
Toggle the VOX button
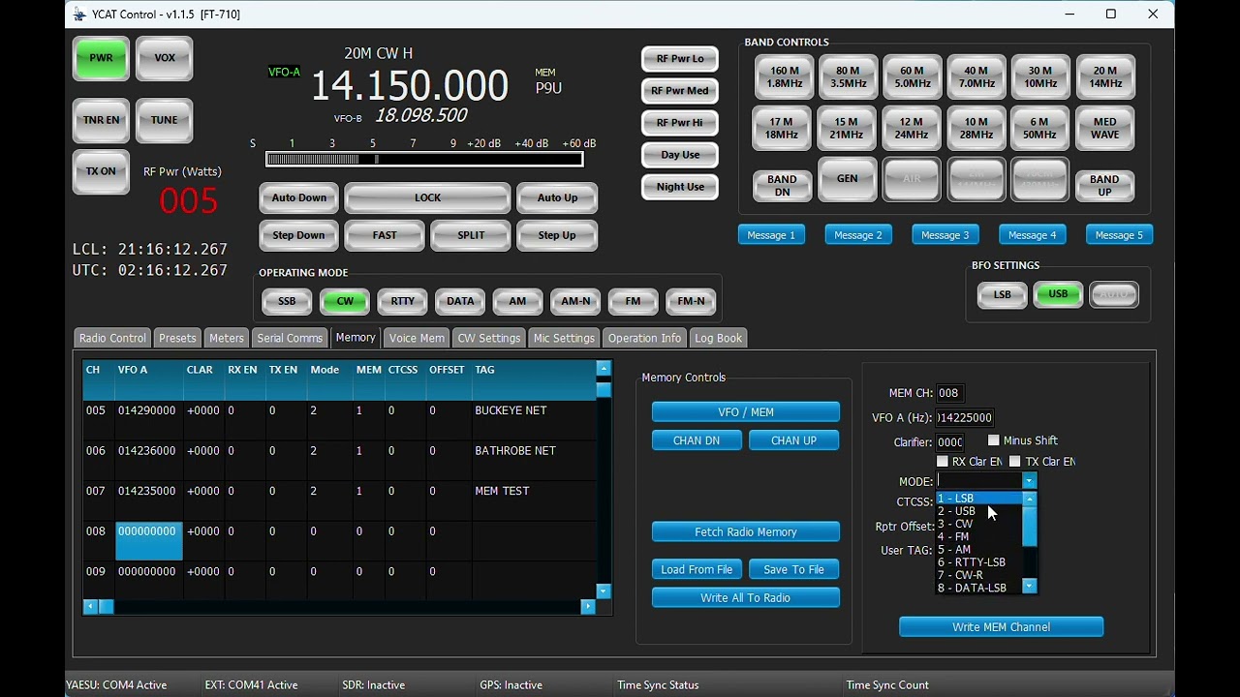(165, 58)
